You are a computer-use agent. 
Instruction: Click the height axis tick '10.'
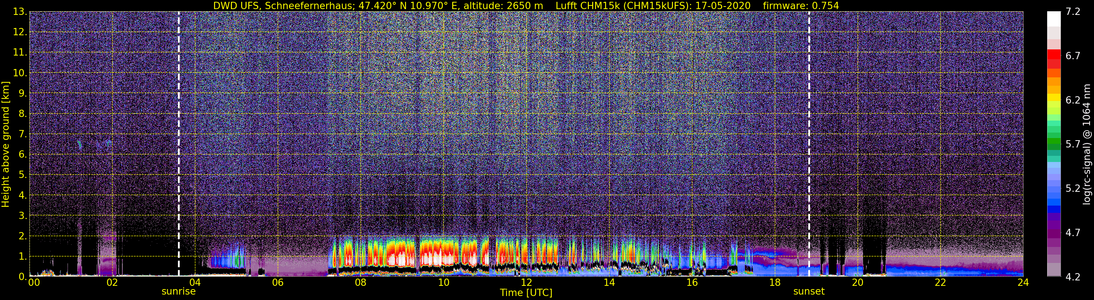tap(20, 73)
